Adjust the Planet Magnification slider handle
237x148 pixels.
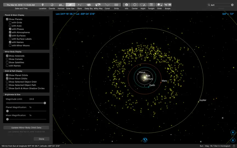pos(7,111)
